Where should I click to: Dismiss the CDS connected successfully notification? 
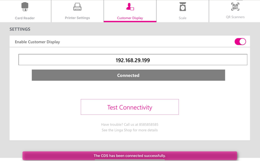[x=130, y=156]
